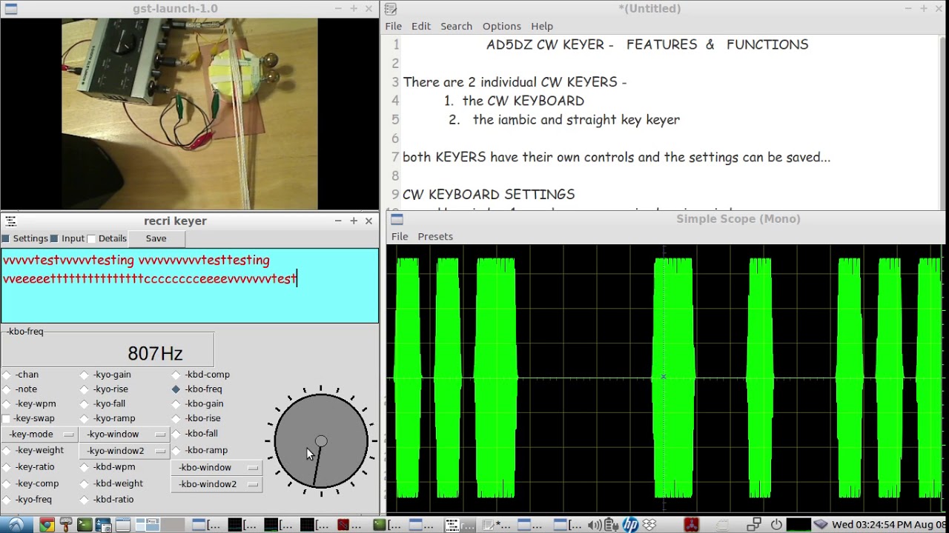Select the -kyo-gain radio option
This screenshot has height=533, width=949.
tap(85, 375)
